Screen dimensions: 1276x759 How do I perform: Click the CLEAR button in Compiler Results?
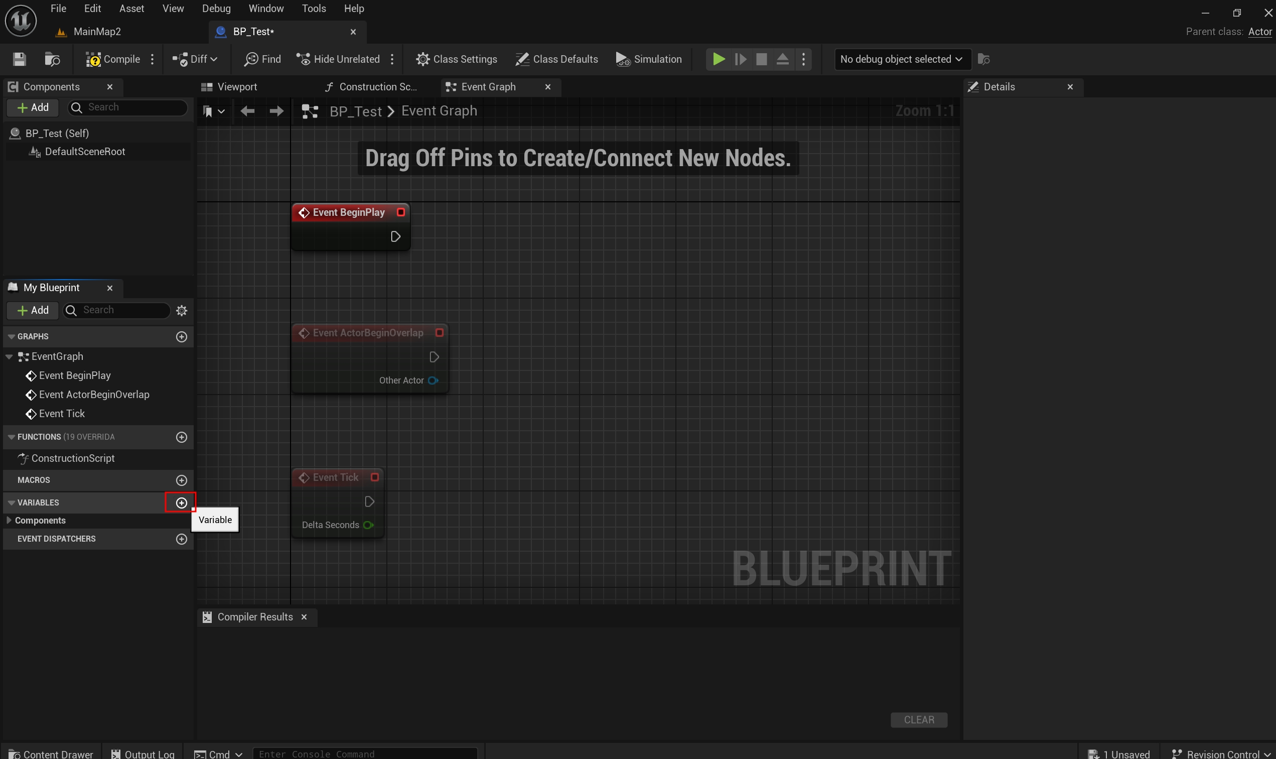tap(919, 720)
